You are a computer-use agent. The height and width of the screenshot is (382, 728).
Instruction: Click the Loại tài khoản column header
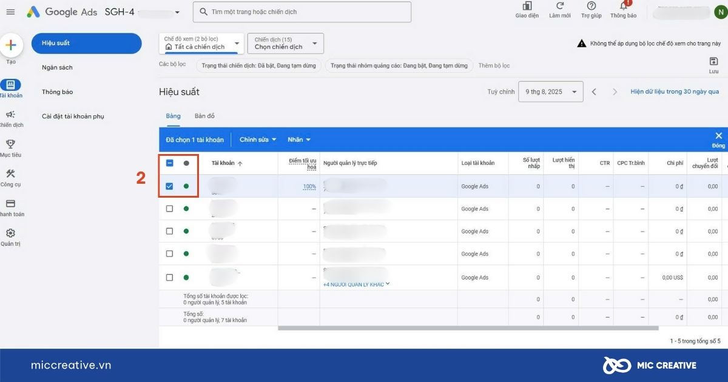point(477,163)
